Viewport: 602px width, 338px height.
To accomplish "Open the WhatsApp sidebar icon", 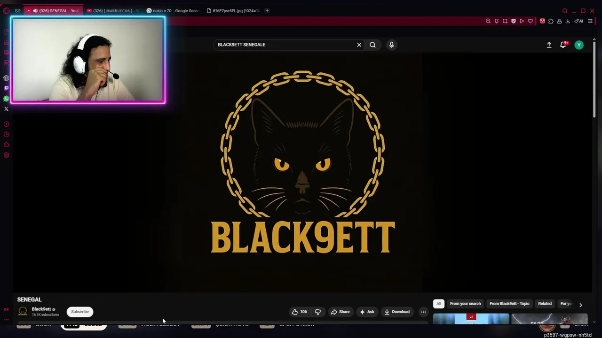I will pyautogui.click(x=6, y=99).
